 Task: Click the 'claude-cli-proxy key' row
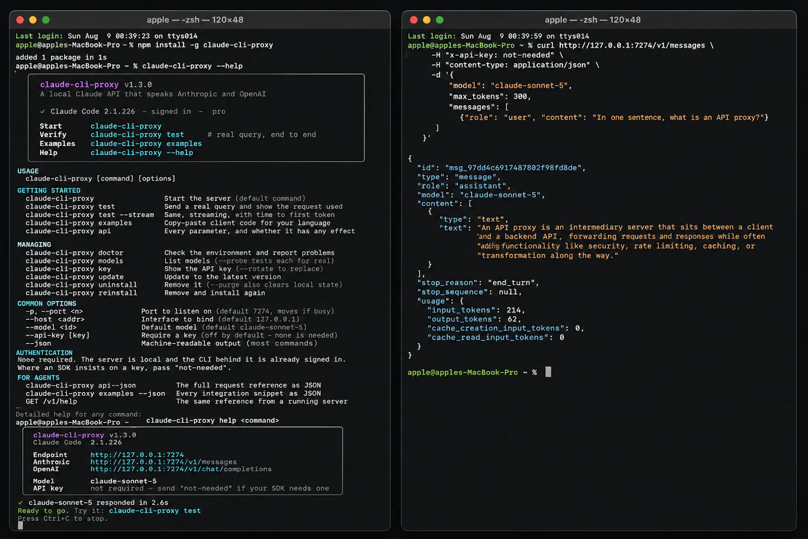(174, 269)
